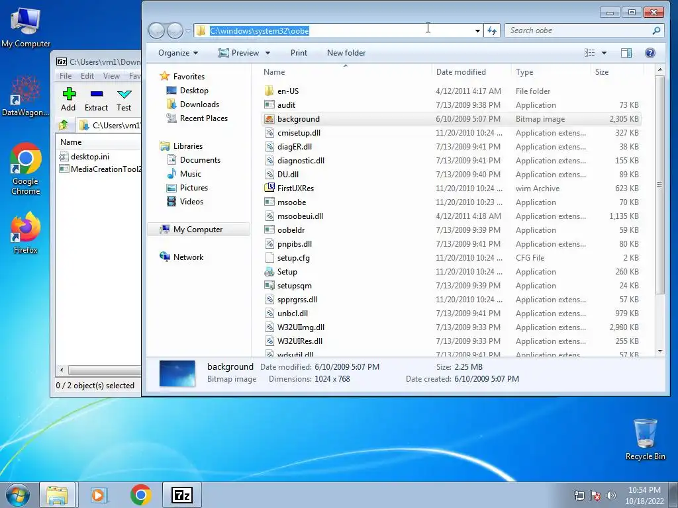Open the Organize dropdown menu
678x508 pixels.
click(178, 53)
